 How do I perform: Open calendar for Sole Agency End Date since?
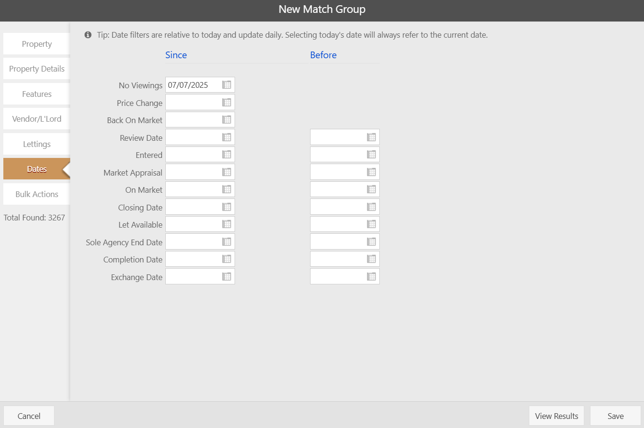click(226, 241)
